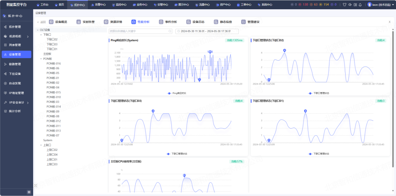This screenshot has height=196, width=396.
Task: Select 主控板 in the tree
Action: coord(47,54)
